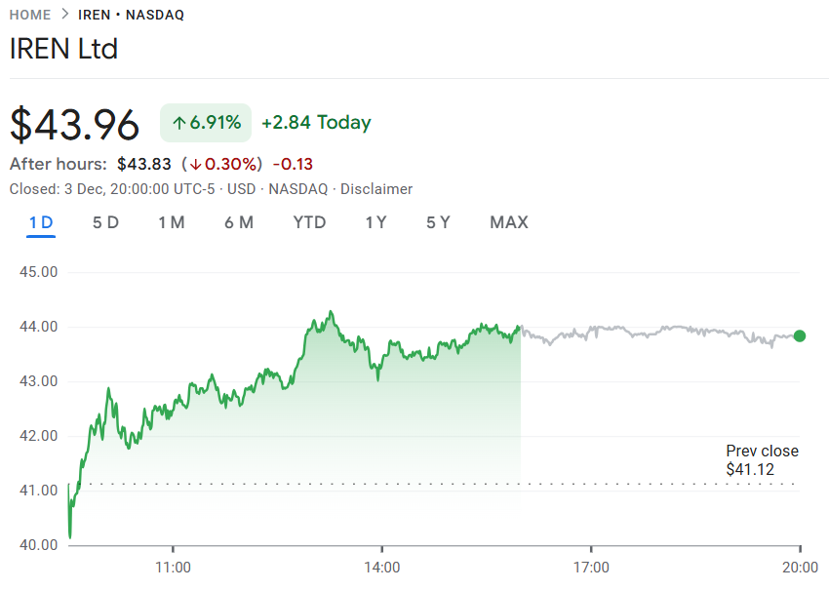Click the +6.91% change badge
Viewport: 829px width, 590px height.
pos(206,123)
